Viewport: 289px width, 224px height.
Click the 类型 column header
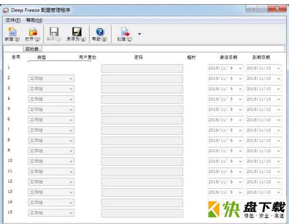pos(41,57)
